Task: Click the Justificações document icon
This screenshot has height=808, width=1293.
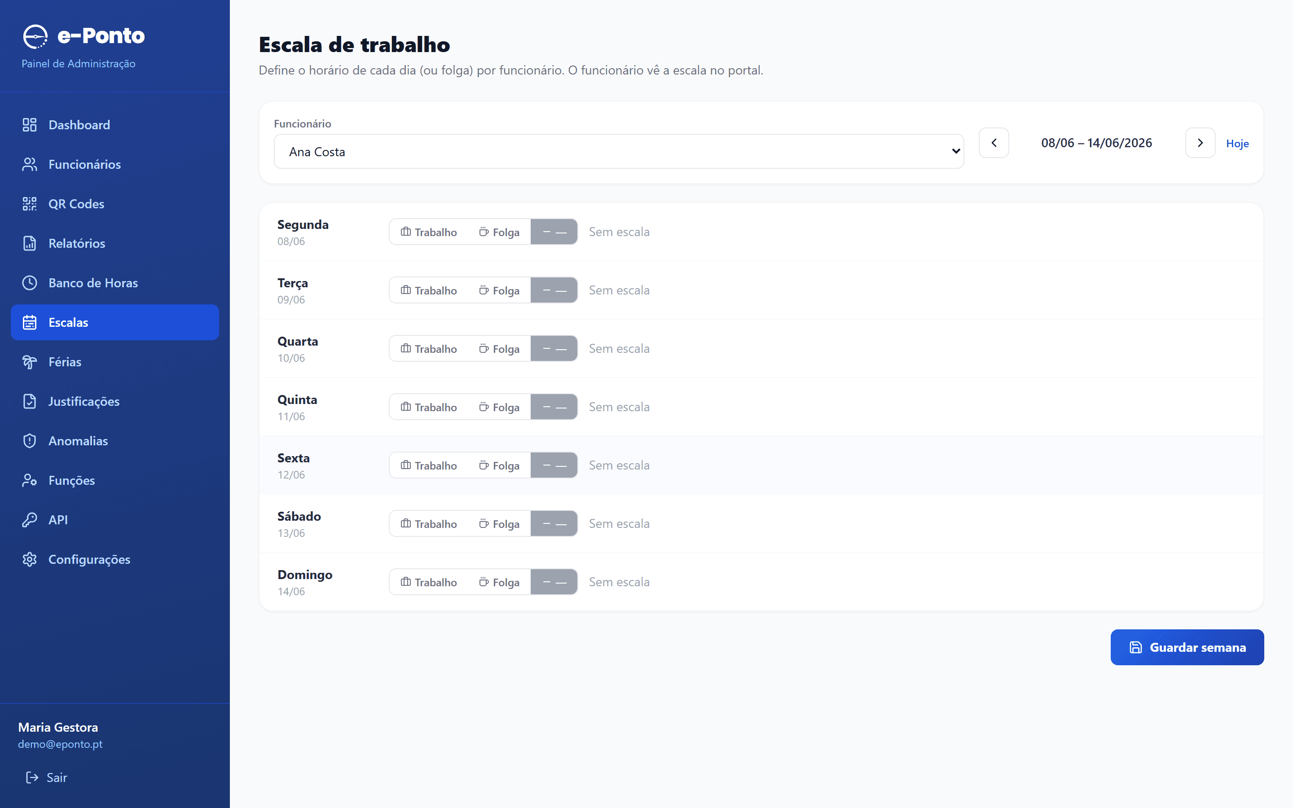Action: [x=29, y=401]
